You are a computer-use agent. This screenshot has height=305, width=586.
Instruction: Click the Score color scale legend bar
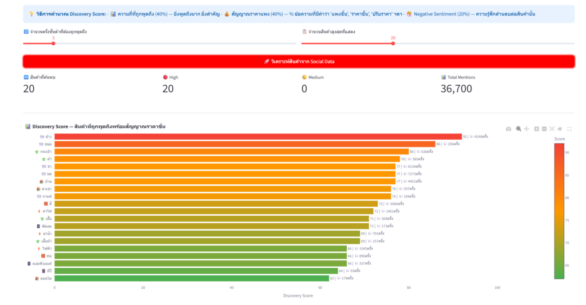coord(559,211)
